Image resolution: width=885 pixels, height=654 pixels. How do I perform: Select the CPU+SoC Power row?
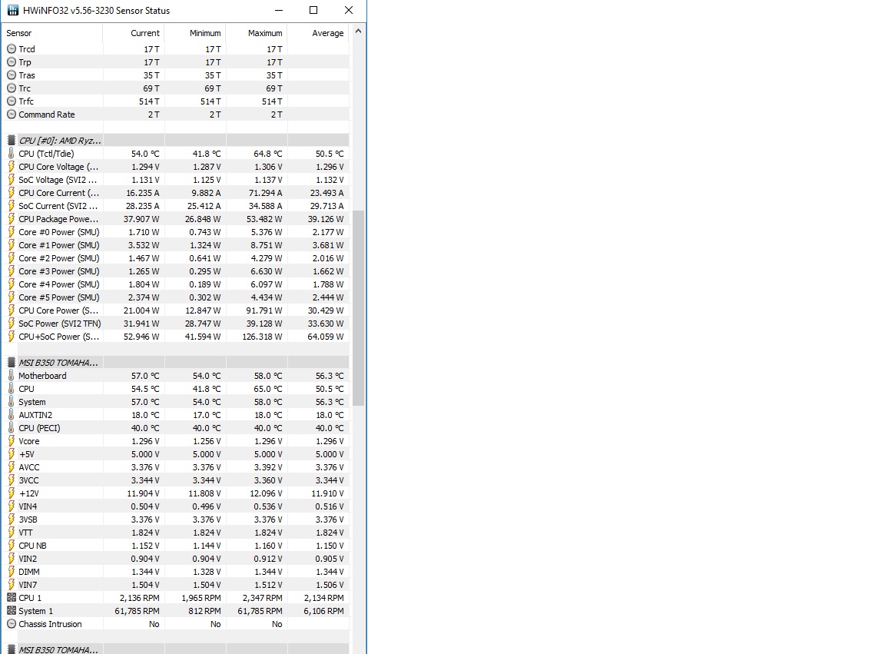pyautogui.click(x=175, y=337)
